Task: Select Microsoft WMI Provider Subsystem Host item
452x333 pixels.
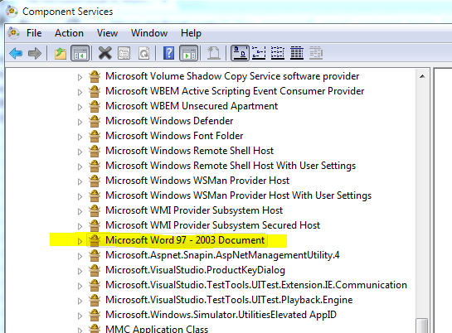Action: tap(194, 210)
